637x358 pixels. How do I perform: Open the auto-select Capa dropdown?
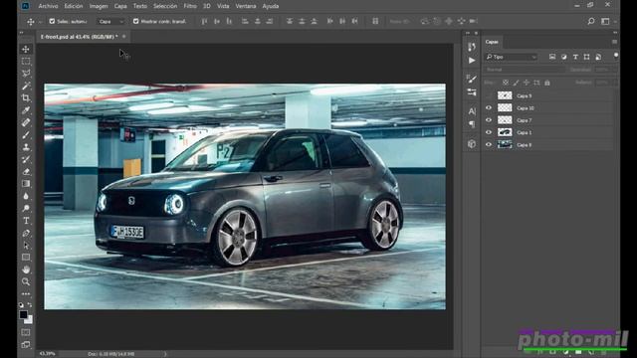point(110,22)
